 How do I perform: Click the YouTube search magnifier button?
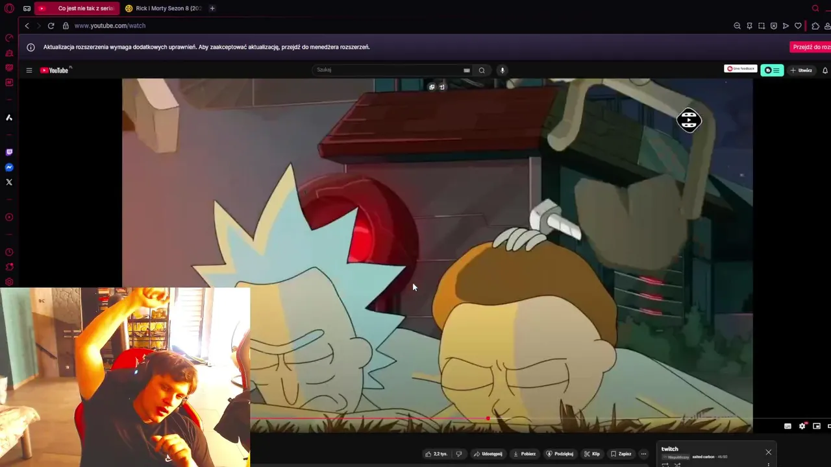482,70
